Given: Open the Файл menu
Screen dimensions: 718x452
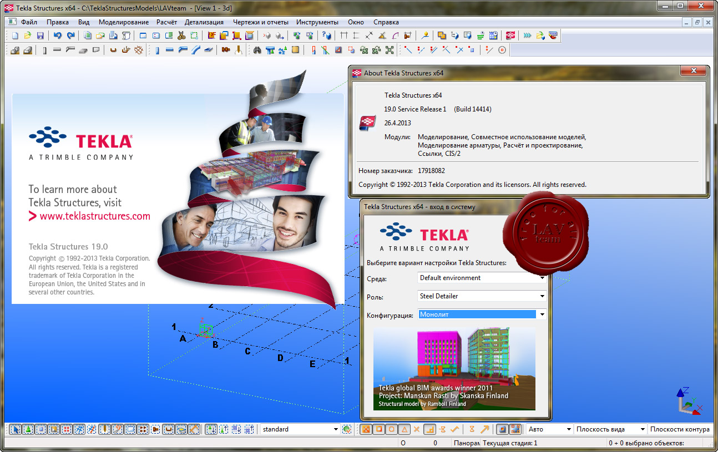Looking at the screenshot, I should pyautogui.click(x=29, y=22).
